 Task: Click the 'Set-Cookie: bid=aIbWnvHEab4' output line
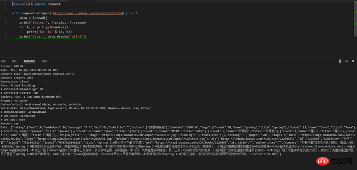pos(75,108)
